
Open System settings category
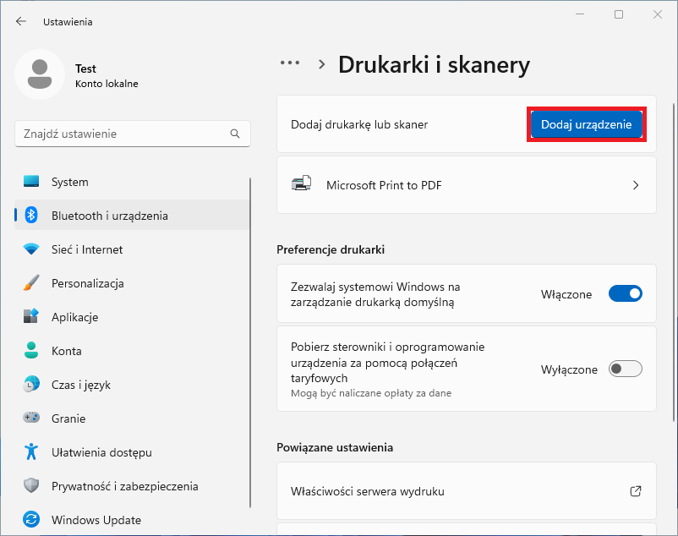click(x=132, y=182)
